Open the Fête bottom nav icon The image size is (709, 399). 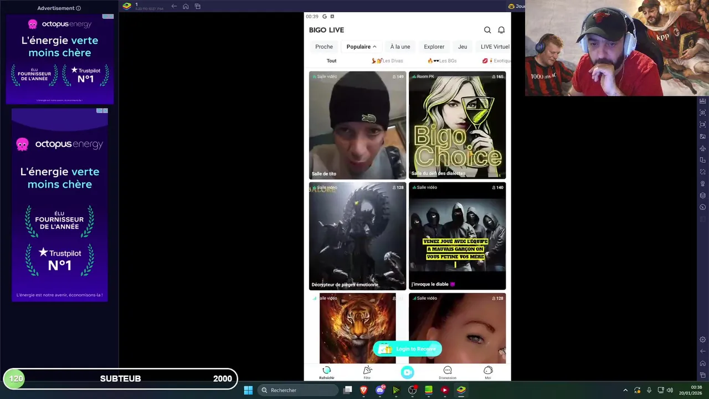pyautogui.click(x=367, y=372)
